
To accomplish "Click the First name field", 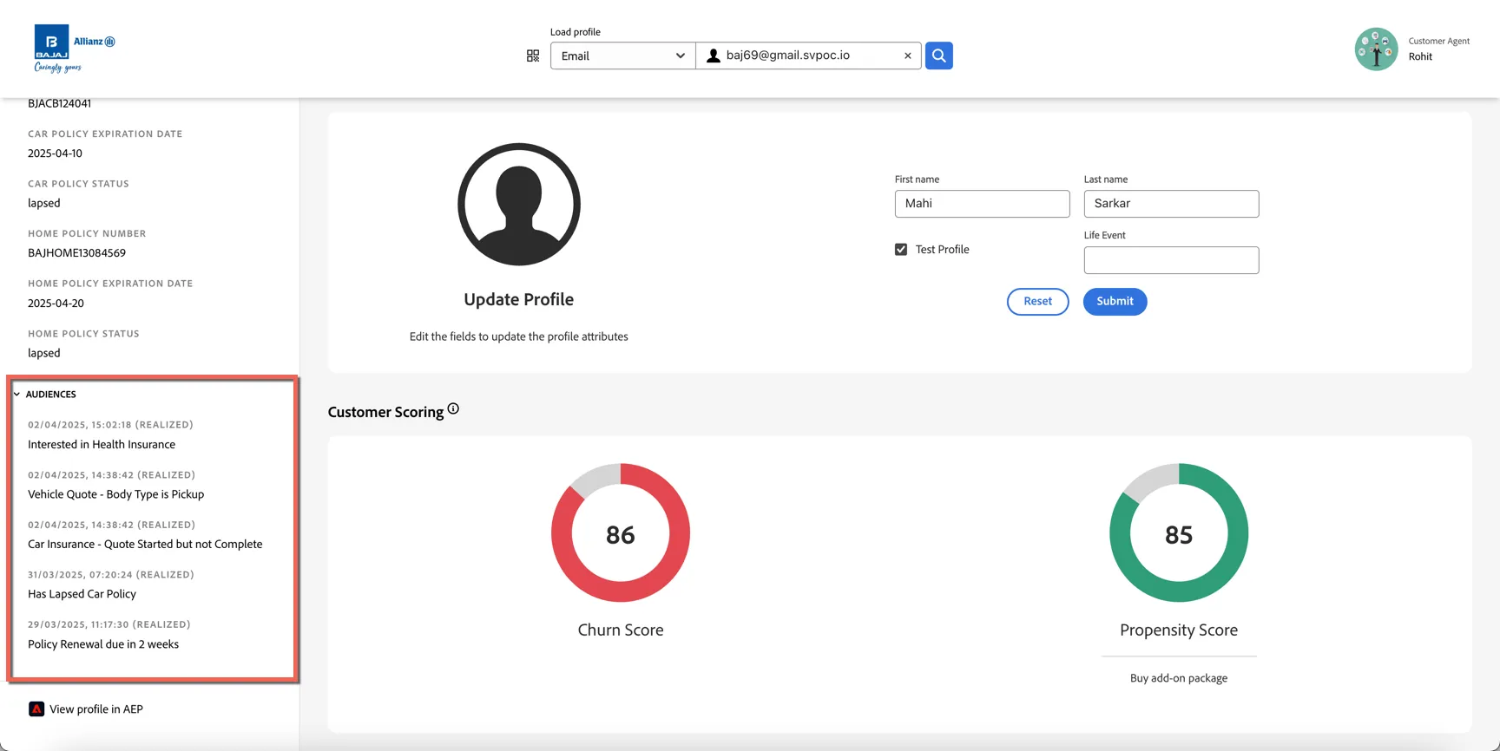I will tap(982, 203).
